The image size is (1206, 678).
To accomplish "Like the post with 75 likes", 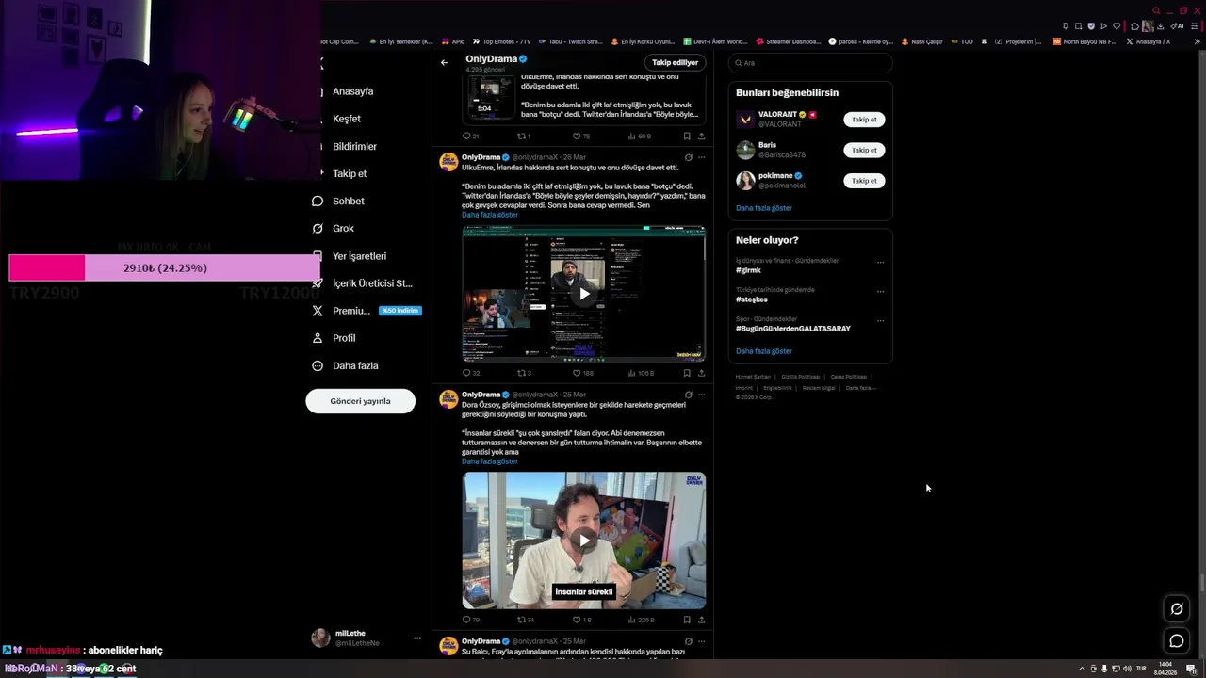I will click(581, 137).
